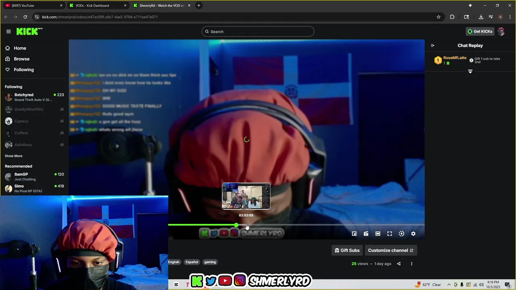The height and width of the screenshot is (290, 516).
Task: Open the VOD more options menu
Action: tap(412, 264)
